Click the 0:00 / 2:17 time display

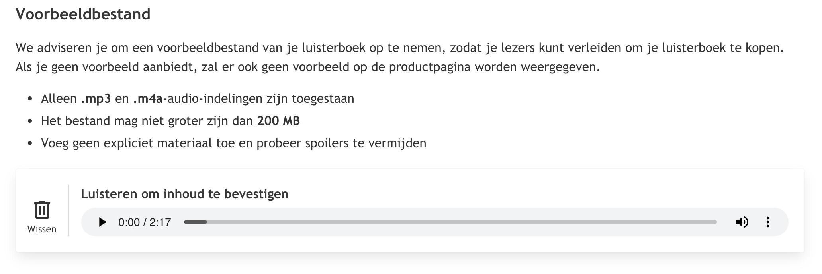(145, 222)
